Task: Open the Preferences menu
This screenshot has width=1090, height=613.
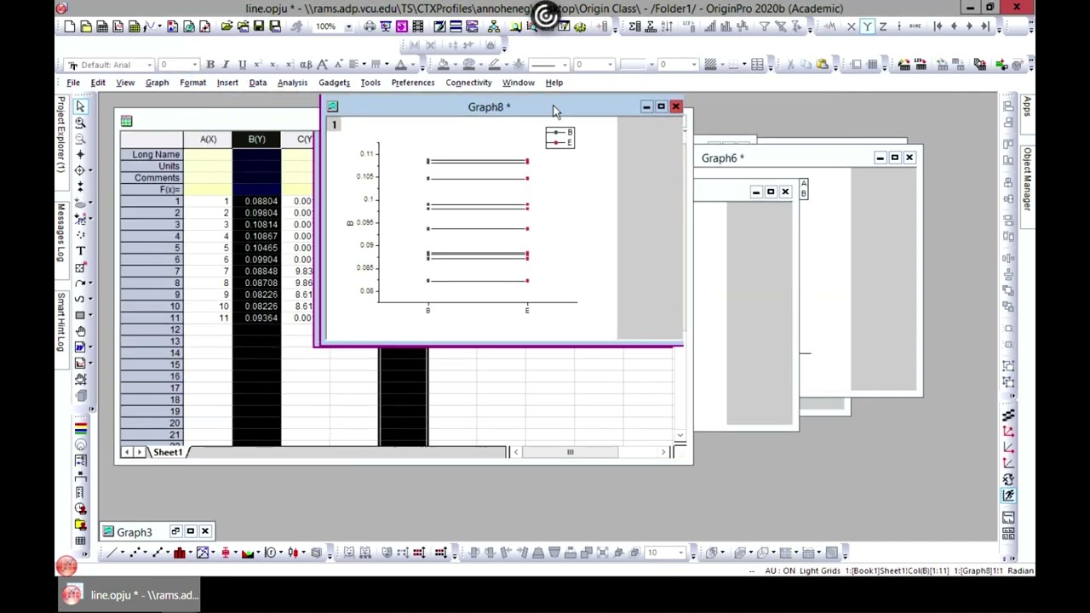Action: pos(413,83)
